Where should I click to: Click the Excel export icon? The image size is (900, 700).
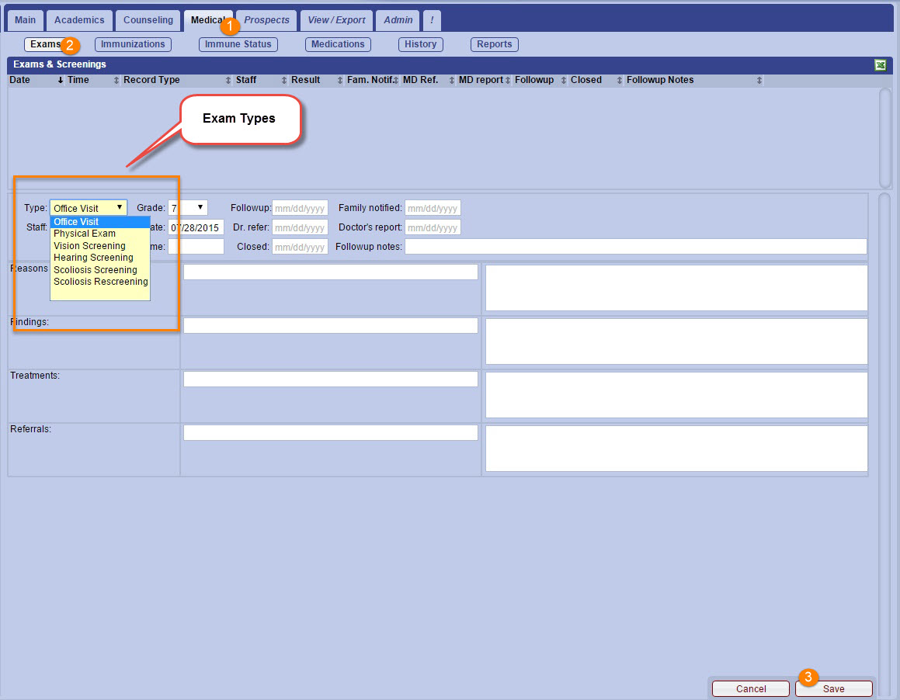880,65
